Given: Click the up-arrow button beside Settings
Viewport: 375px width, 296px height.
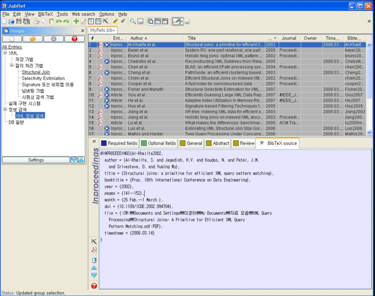Looking at the screenshot, I should pos(81,160).
